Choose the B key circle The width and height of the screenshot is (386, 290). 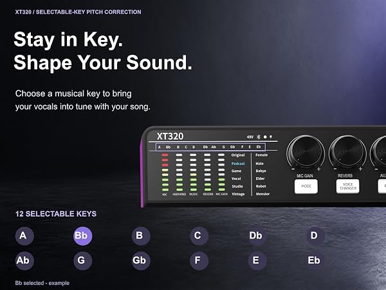141,236
